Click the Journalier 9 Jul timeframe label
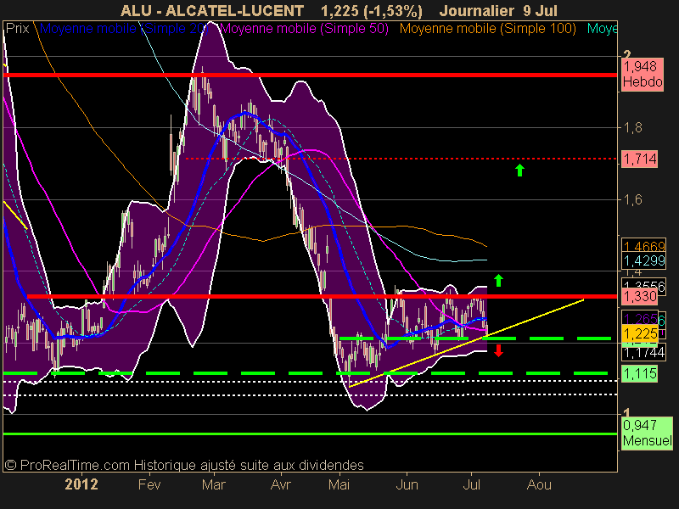Viewport: 679px width, 509px height. [x=498, y=10]
